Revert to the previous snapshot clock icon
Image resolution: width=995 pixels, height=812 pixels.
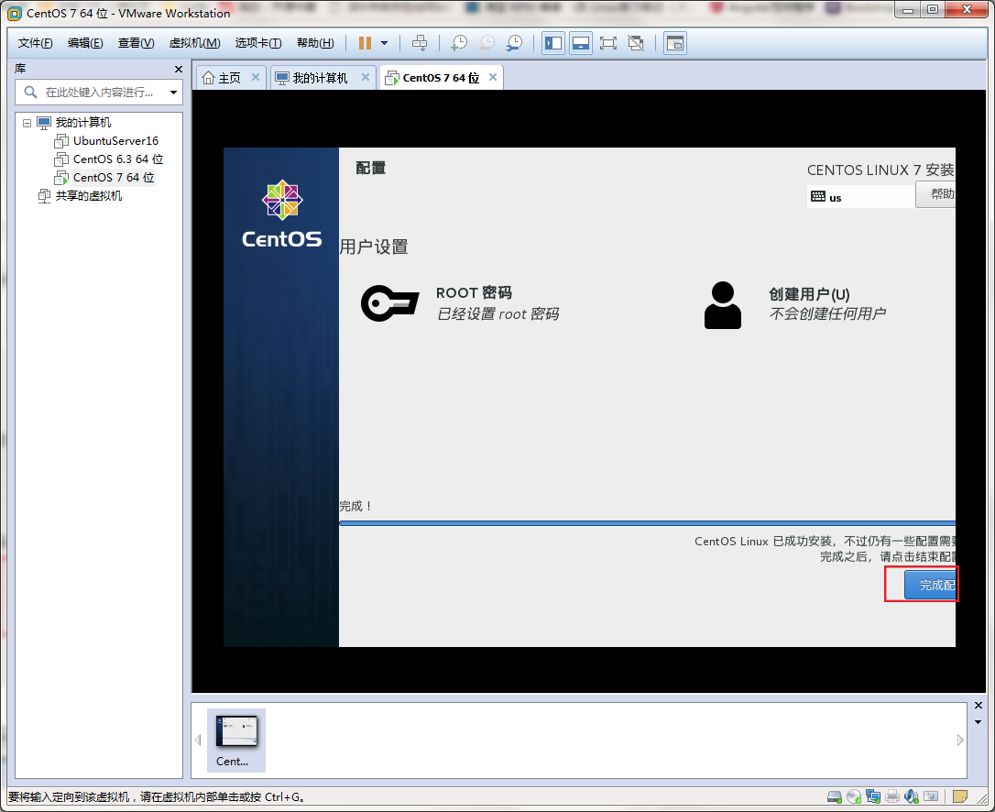[x=487, y=43]
